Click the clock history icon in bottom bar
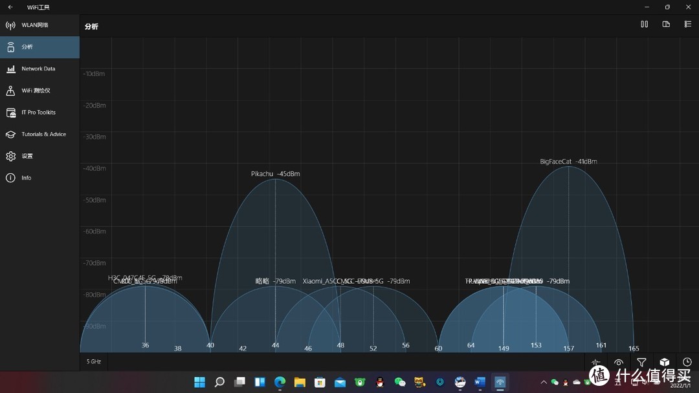Screen dimensions: 699x393 (687, 363)
